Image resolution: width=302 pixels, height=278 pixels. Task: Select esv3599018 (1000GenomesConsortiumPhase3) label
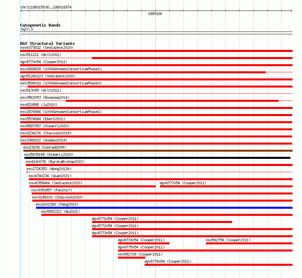[61, 83]
